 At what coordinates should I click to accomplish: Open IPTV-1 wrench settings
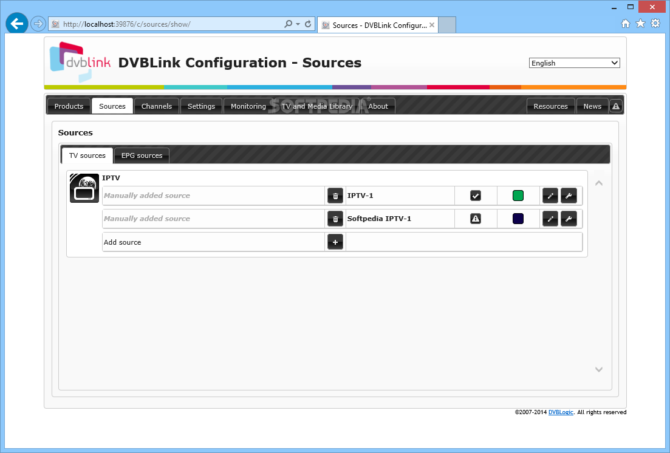coord(569,196)
